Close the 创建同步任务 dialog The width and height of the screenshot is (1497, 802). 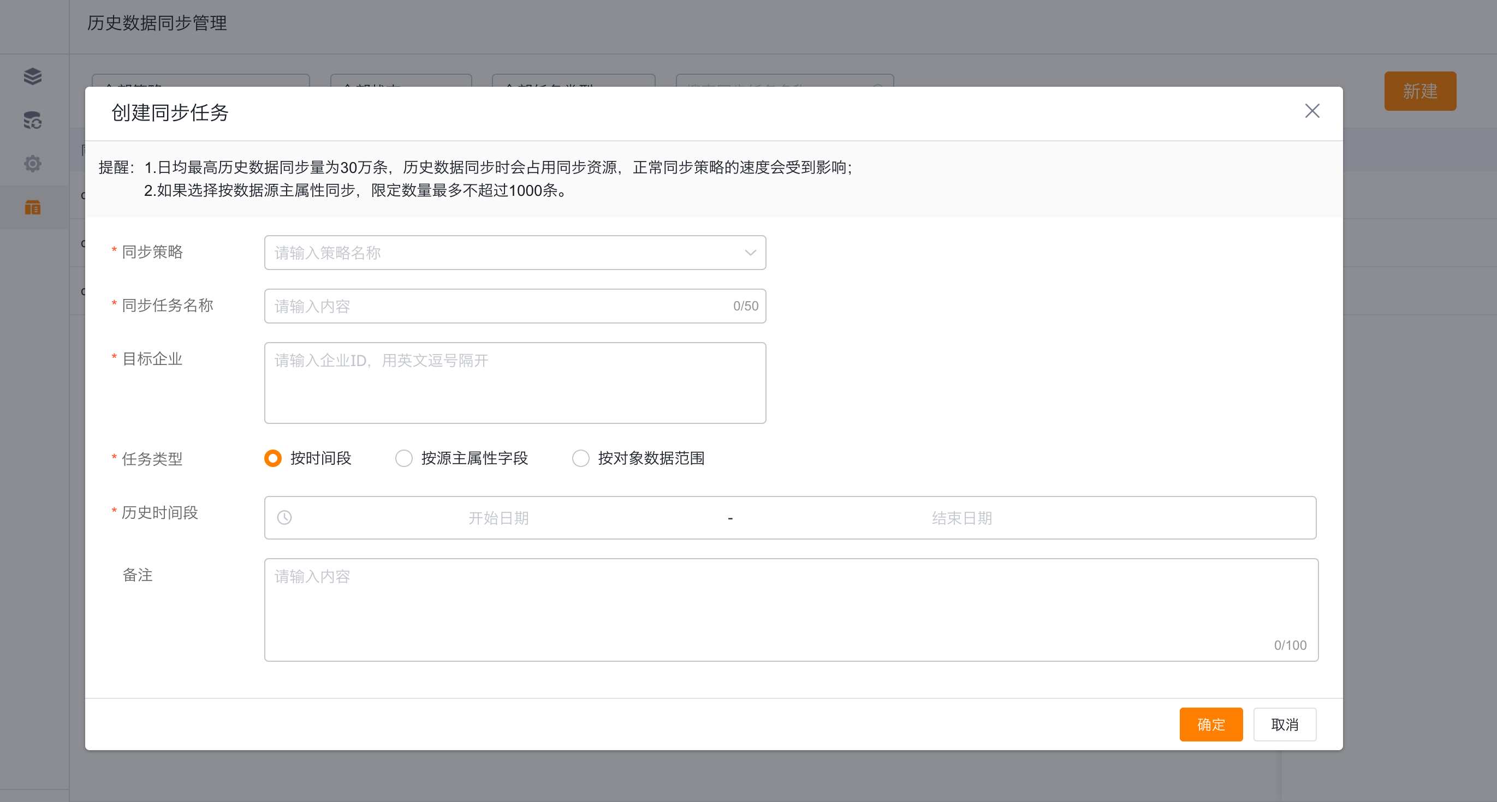pyautogui.click(x=1311, y=111)
